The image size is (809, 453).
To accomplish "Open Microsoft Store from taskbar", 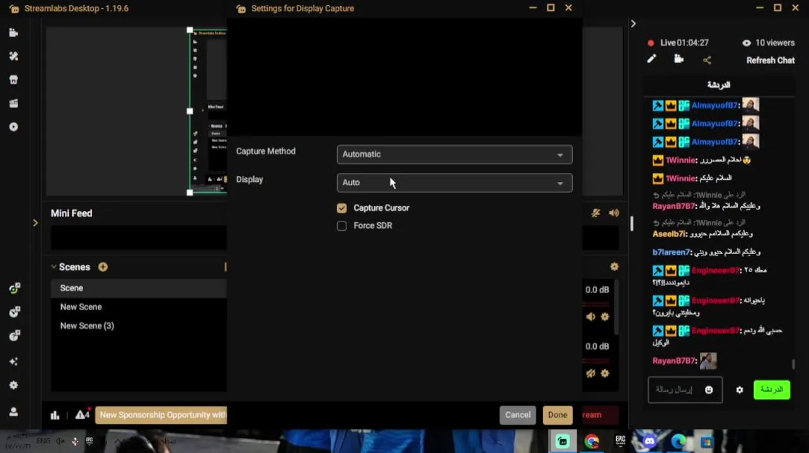I will [707, 442].
